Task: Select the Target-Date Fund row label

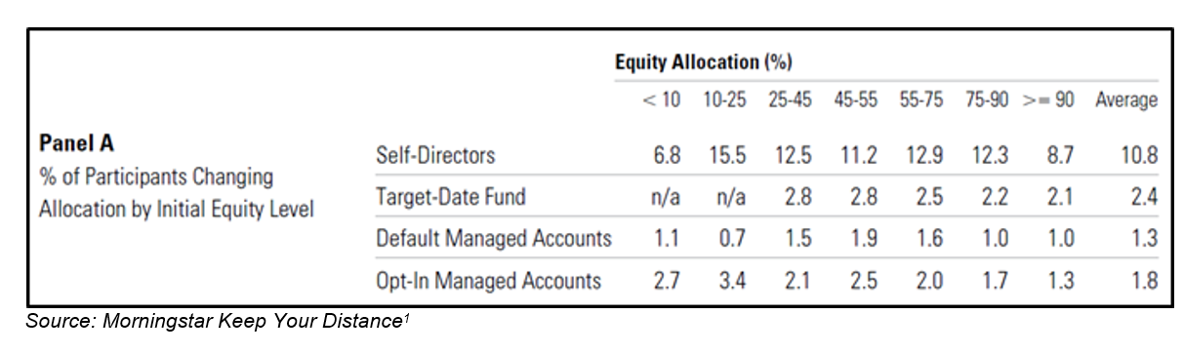Action: pos(450,197)
